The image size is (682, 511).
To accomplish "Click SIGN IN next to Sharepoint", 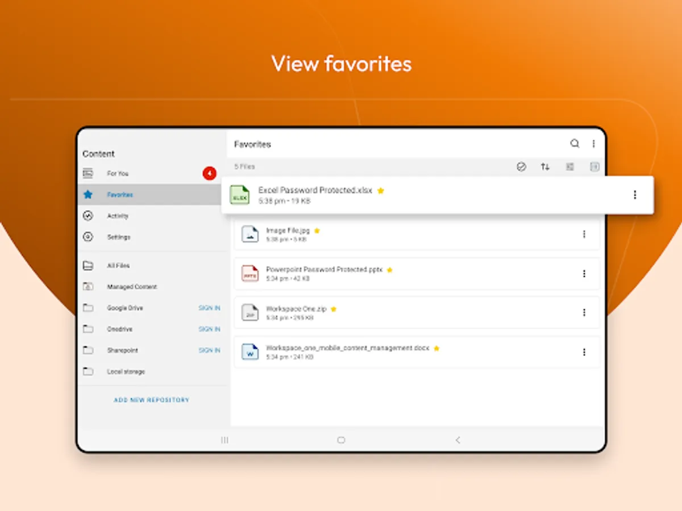I will (209, 350).
